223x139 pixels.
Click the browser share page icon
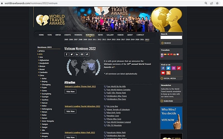point(212,3)
